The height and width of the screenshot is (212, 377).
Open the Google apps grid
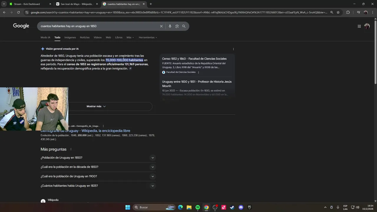[359, 26]
